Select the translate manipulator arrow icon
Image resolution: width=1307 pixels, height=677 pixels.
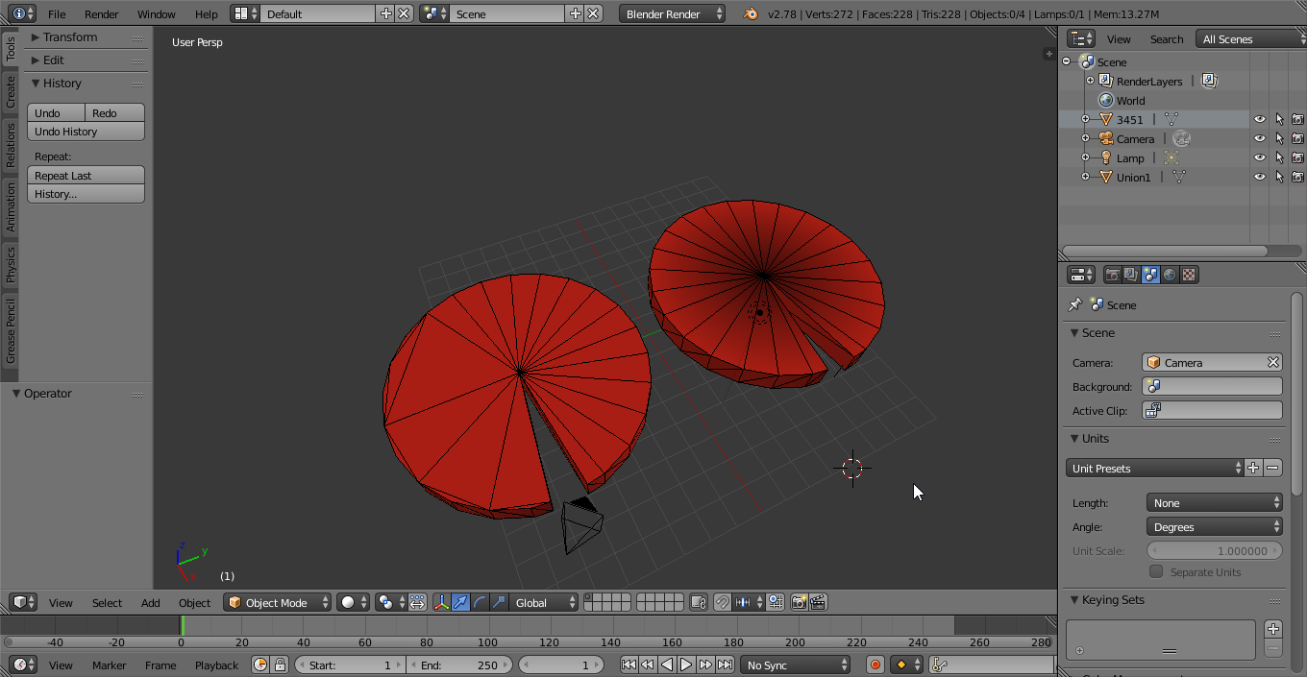click(461, 603)
